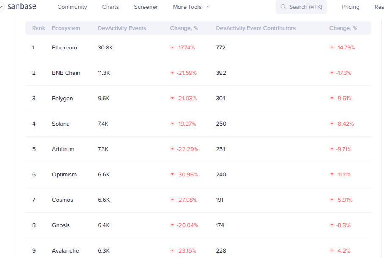Click Arbitrum events change down-arrow icon
Image resolution: width=384 pixels, height=258 pixels.
pyautogui.click(x=173, y=149)
